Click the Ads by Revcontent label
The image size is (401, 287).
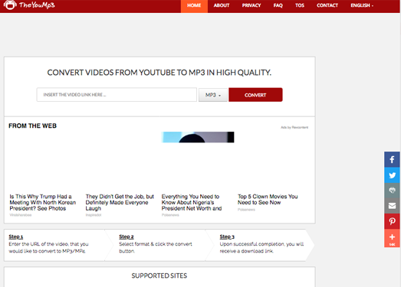point(294,127)
